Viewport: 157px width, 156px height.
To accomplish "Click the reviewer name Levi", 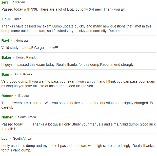I will tap(5, 139).
